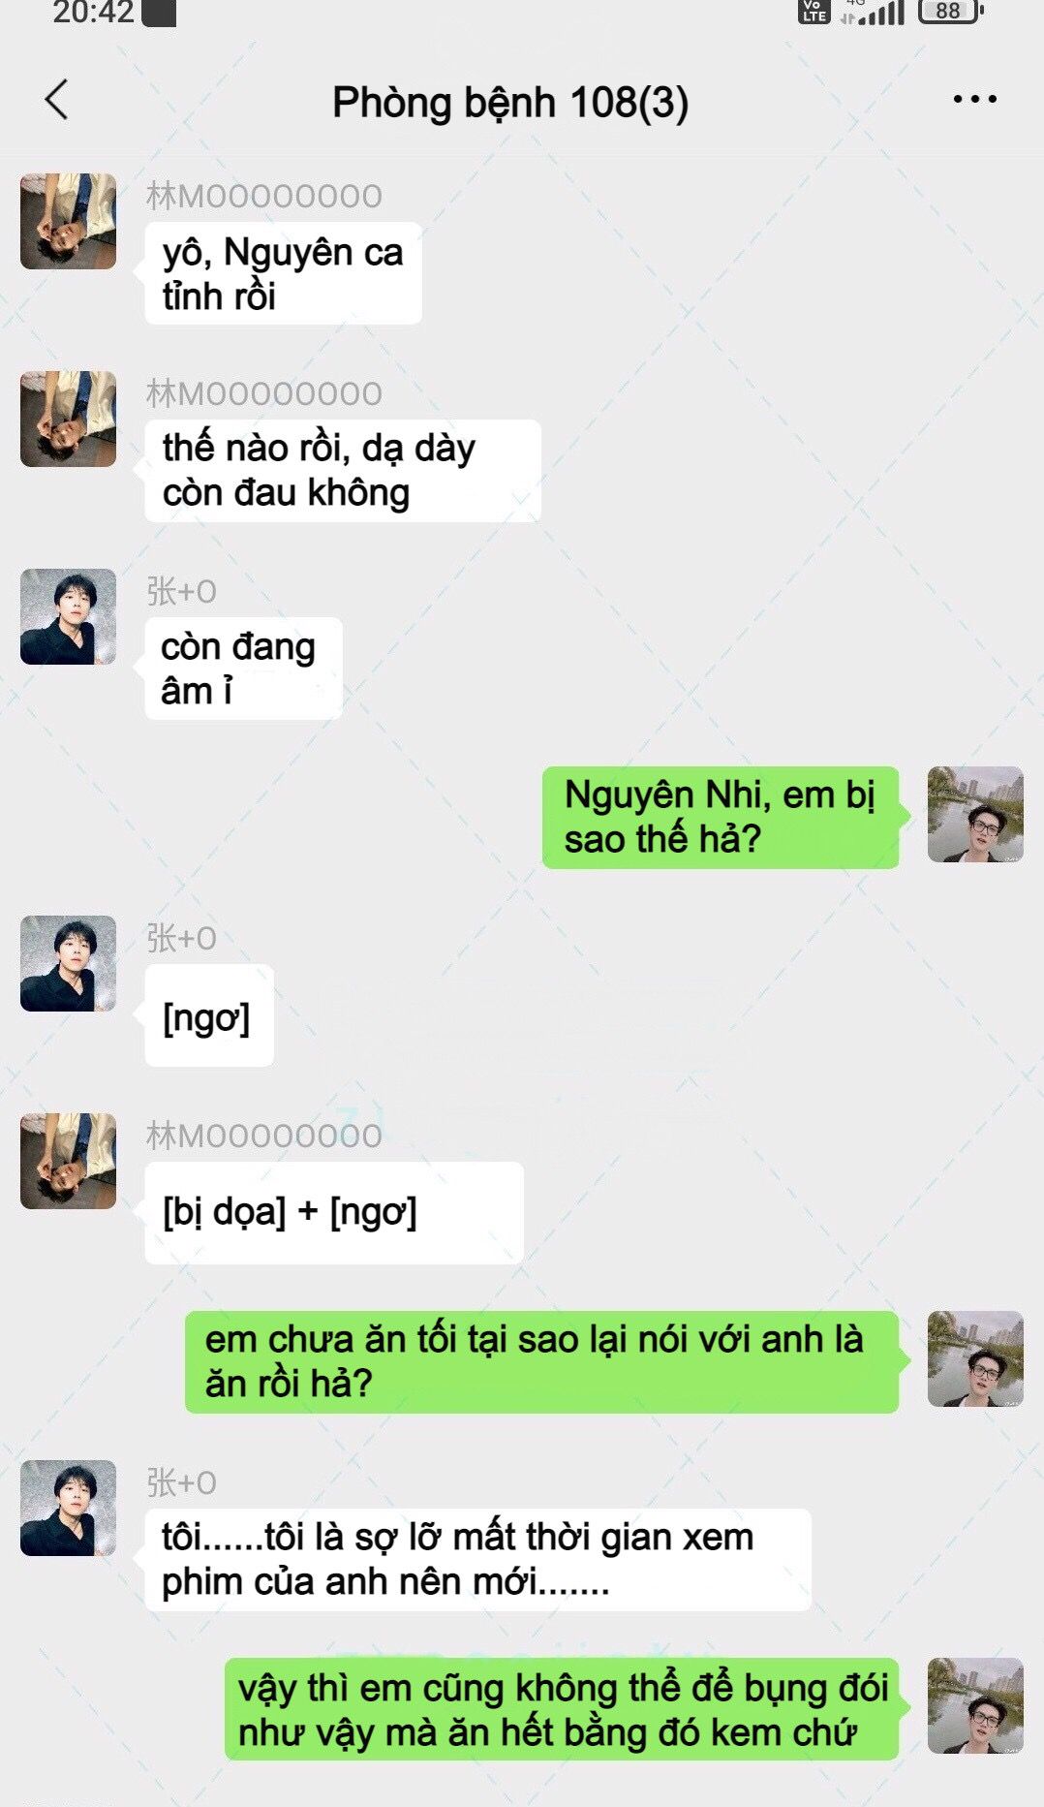1044x1807 pixels.
Task: Tap the back arrow icon
Action: click(x=57, y=100)
